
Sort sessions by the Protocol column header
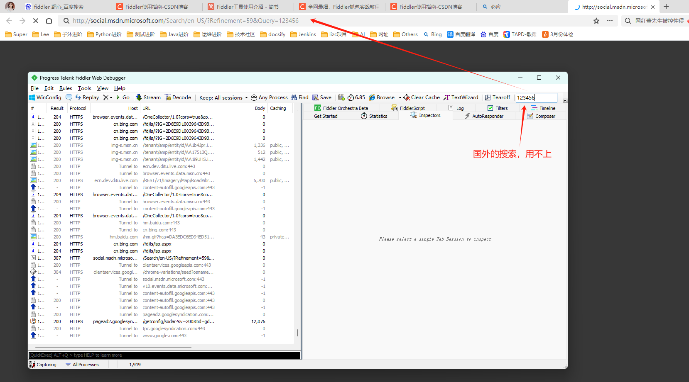click(78, 108)
